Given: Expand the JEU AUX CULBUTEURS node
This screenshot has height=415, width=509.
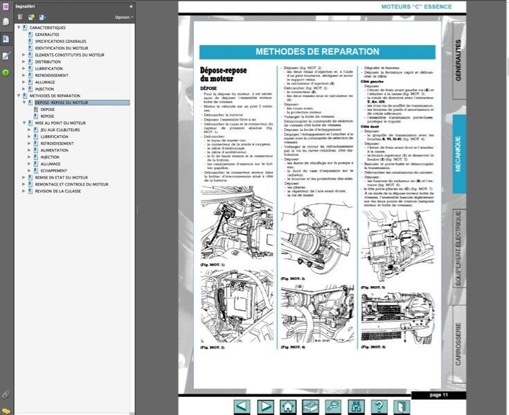Looking at the screenshot, I should coord(29,130).
